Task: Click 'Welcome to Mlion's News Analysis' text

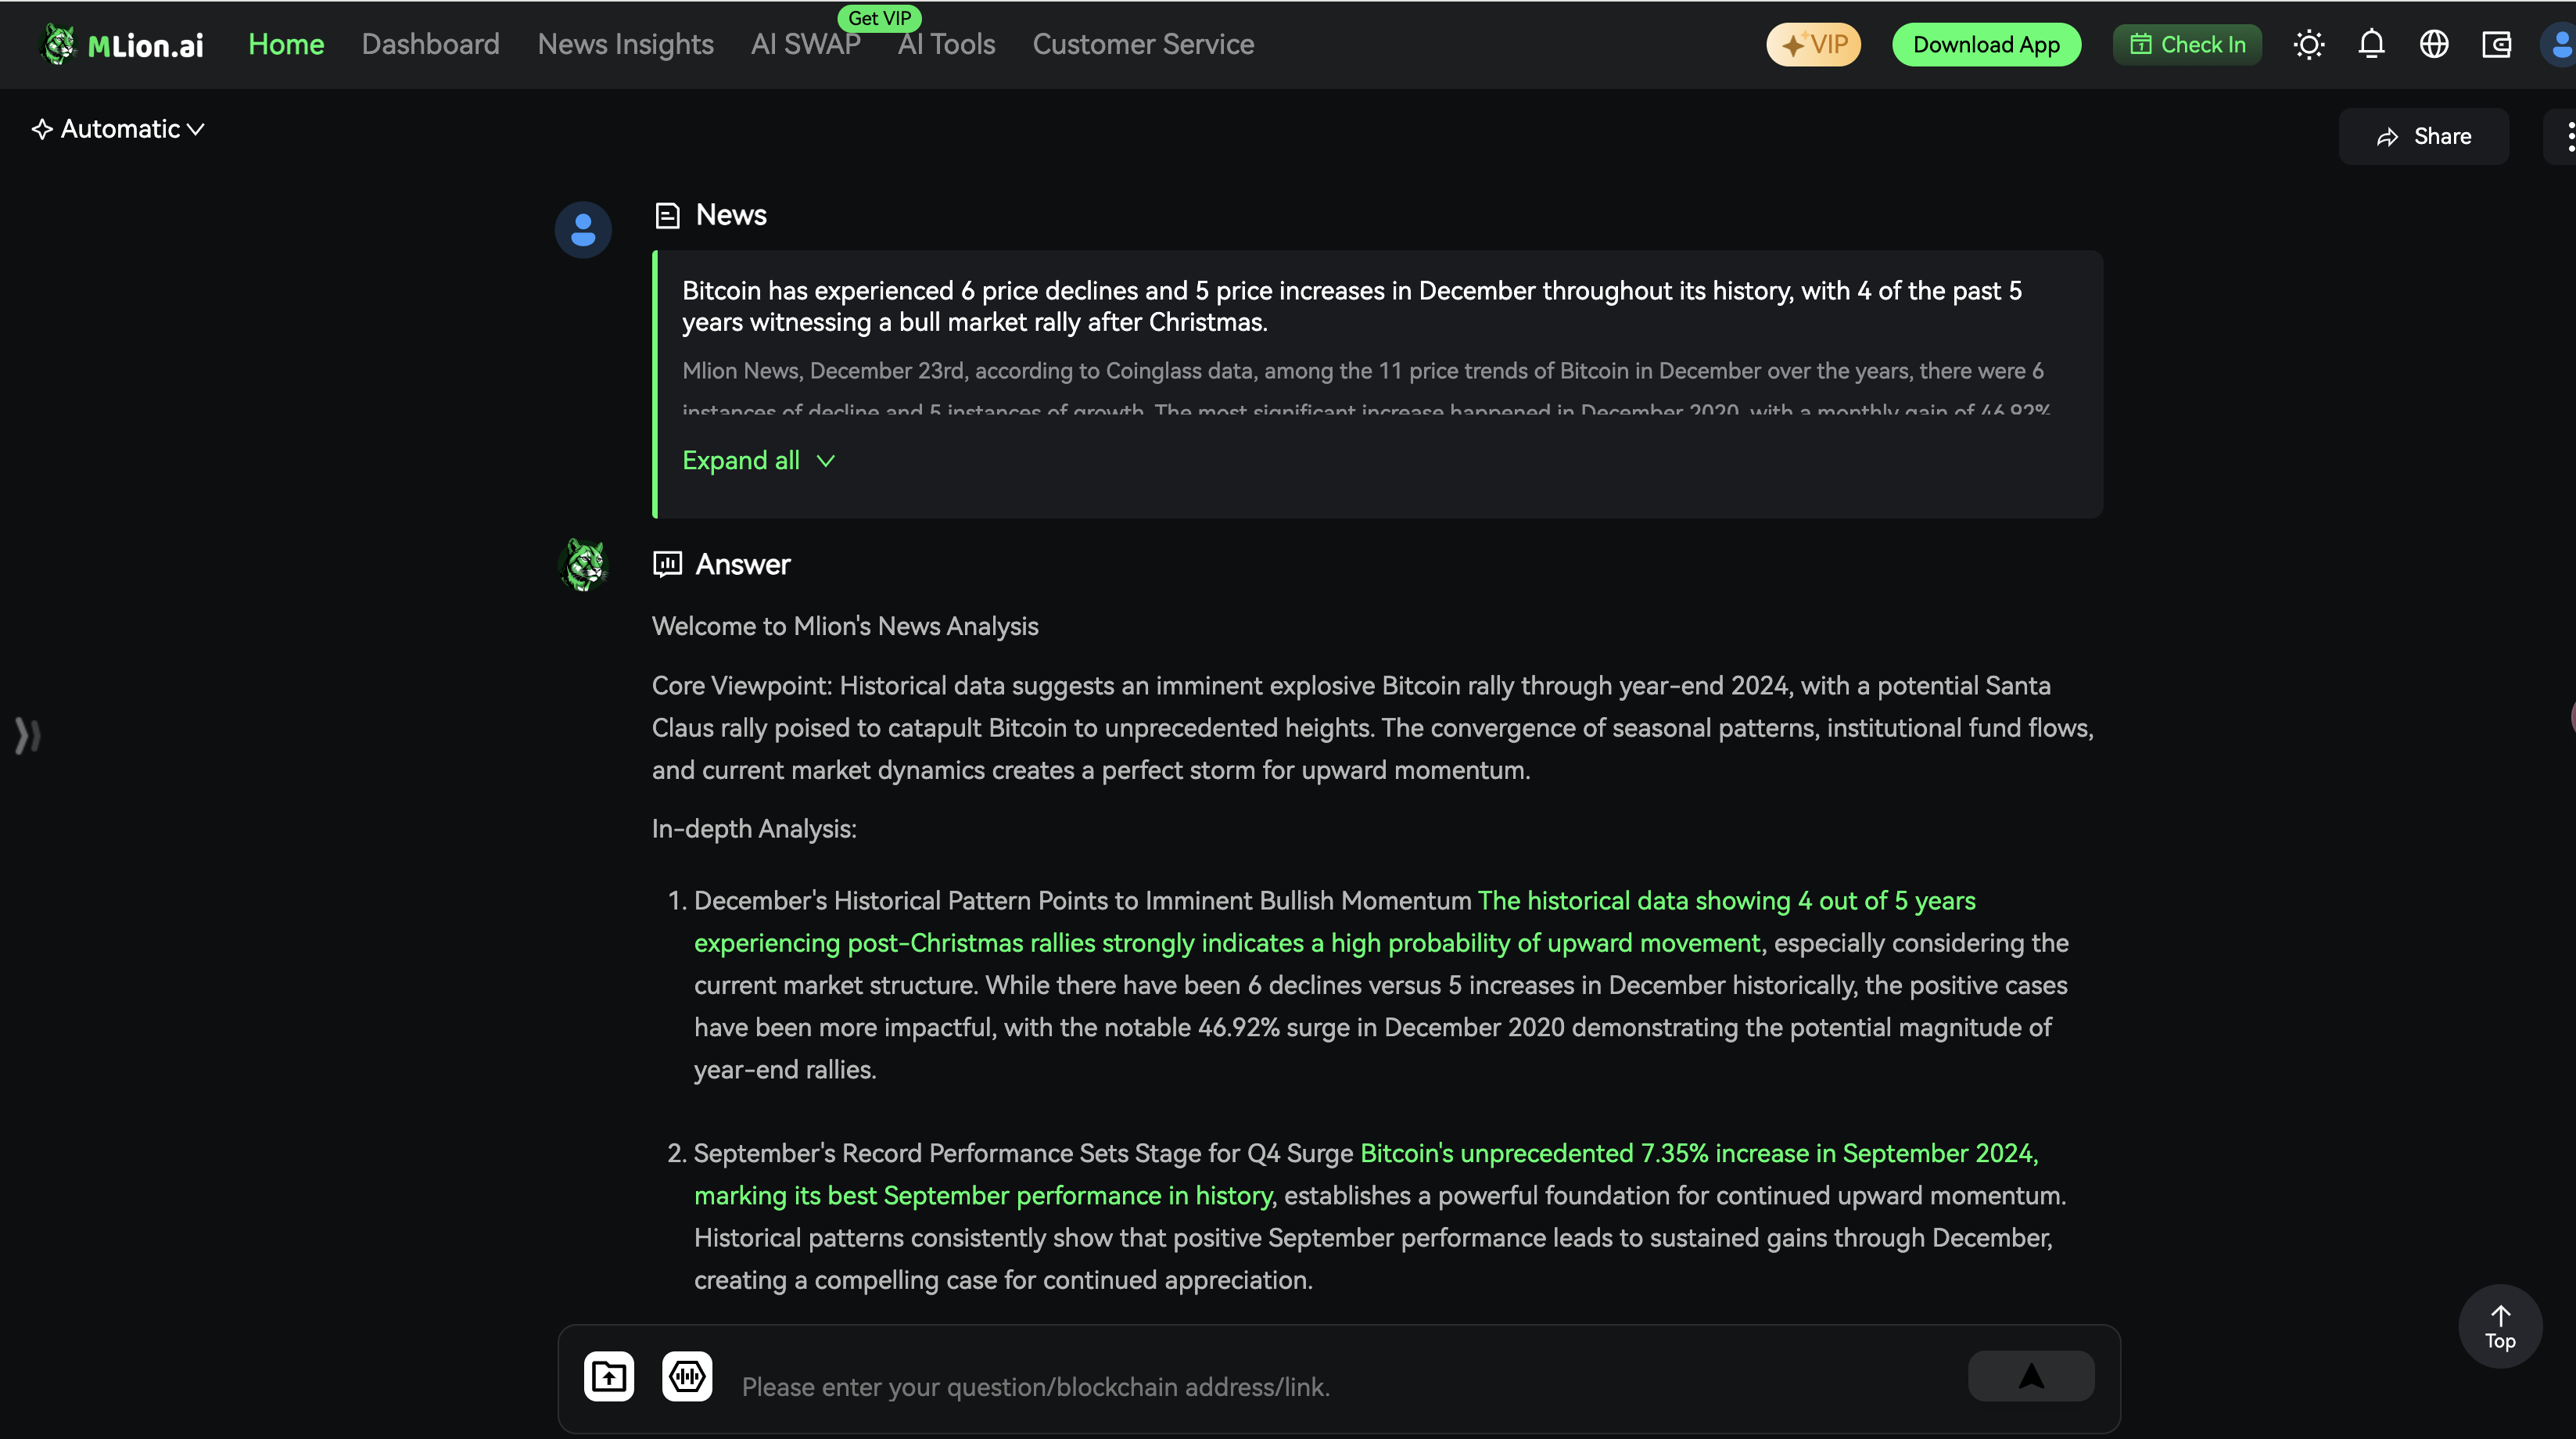Action: coord(845,626)
